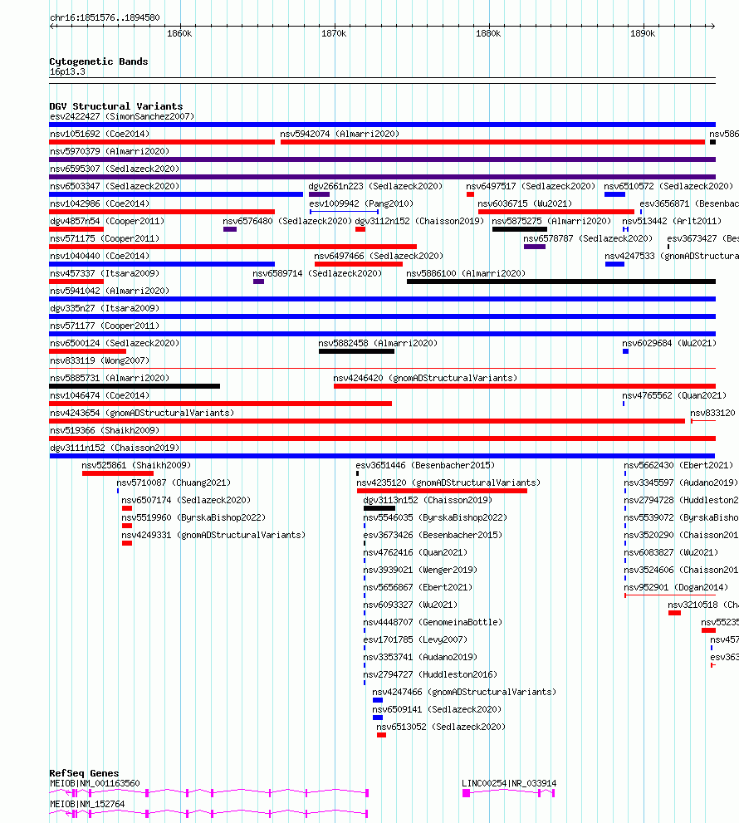Click the small blue nsv6029684 variant block
Screen dimensions: 739x823
(x=625, y=351)
